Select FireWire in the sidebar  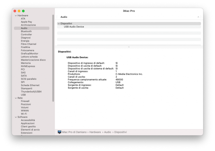coord(26,47)
